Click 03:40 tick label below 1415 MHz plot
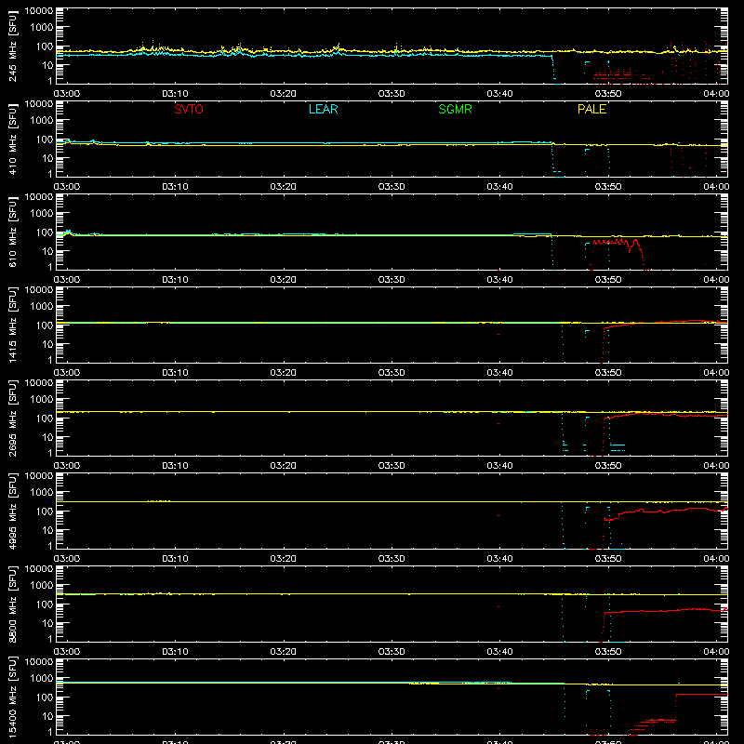The width and height of the screenshot is (744, 744). click(x=499, y=373)
